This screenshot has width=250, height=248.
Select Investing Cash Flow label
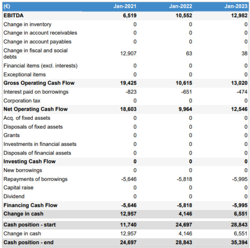click(30, 161)
